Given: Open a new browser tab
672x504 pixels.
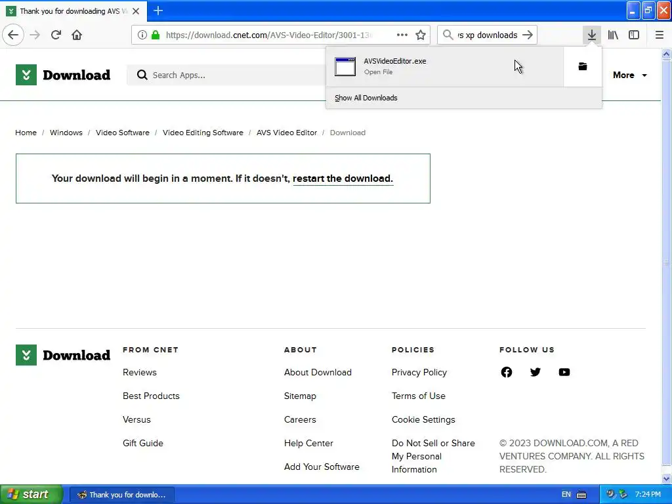Looking at the screenshot, I should coord(158,10).
